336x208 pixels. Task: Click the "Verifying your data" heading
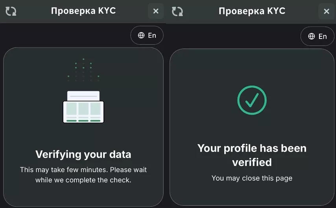click(x=83, y=154)
